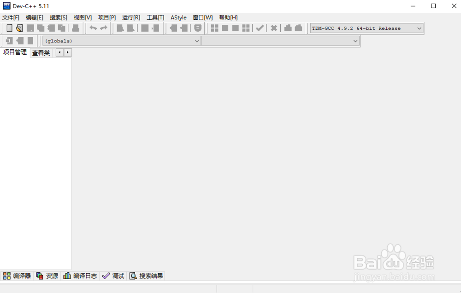
Task: Click the Save toolbar icon
Action: tap(30, 28)
